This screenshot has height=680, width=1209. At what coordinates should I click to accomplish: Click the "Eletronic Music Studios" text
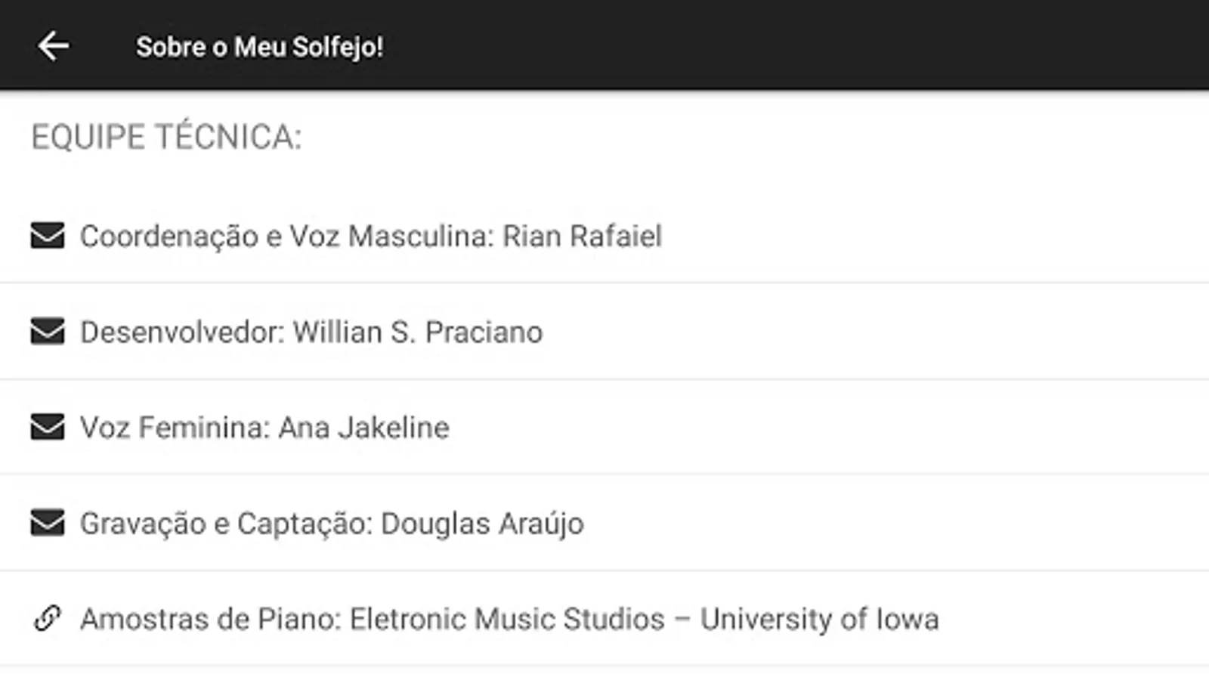(507, 619)
